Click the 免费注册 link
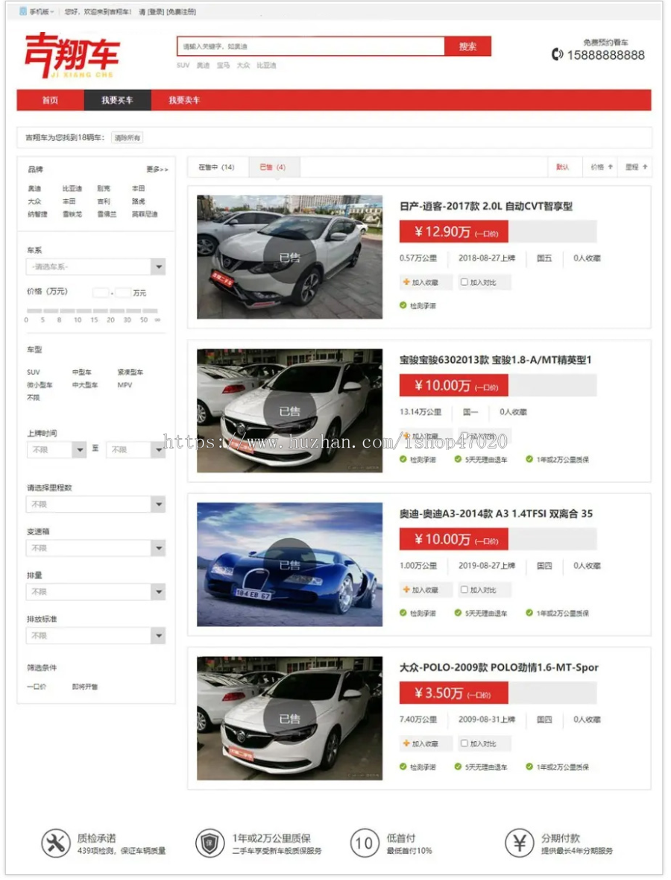 180,11
